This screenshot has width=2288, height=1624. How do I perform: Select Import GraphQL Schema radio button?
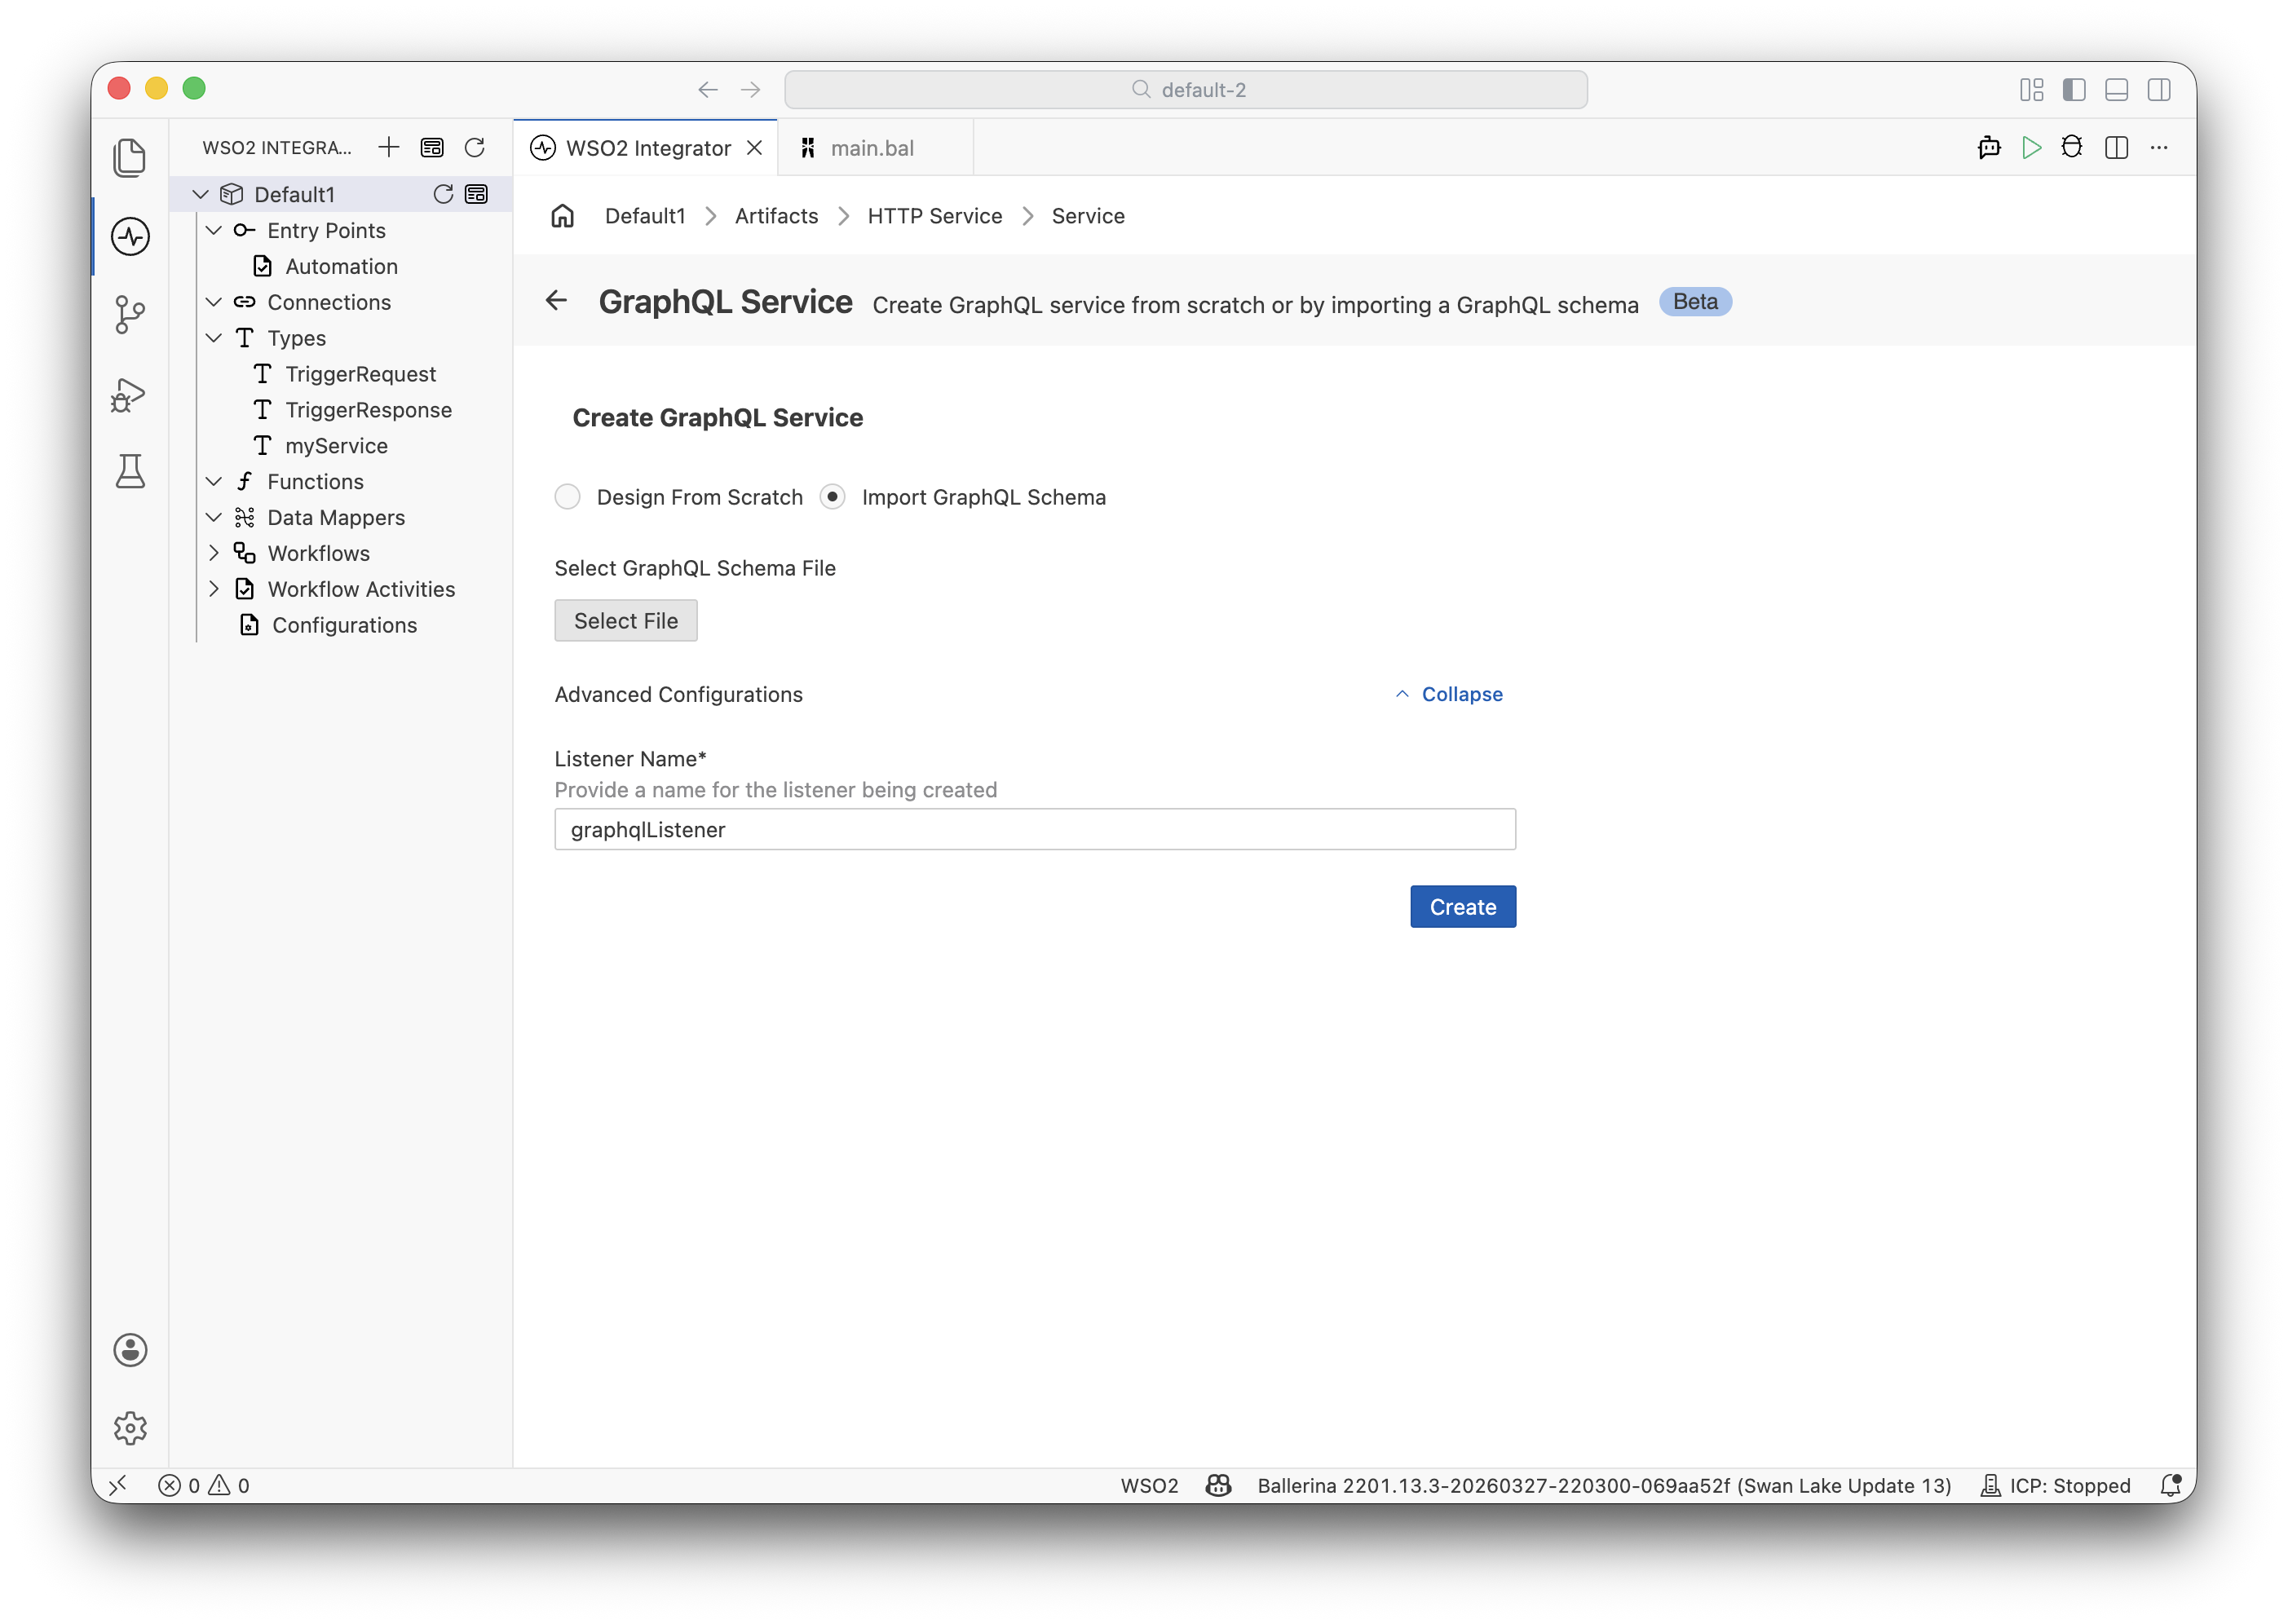tap(832, 497)
